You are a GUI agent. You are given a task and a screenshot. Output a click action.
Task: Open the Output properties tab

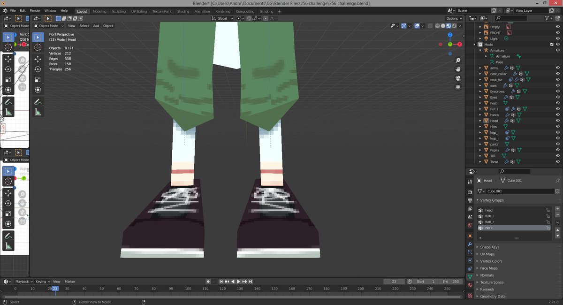tap(470, 200)
